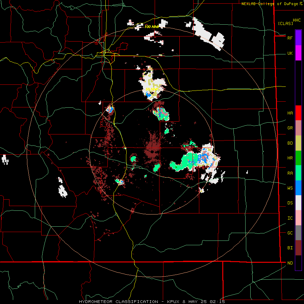The width and height of the screenshot is (304, 304).
Task: Click the UK legend label text
Action: tap(290, 53)
